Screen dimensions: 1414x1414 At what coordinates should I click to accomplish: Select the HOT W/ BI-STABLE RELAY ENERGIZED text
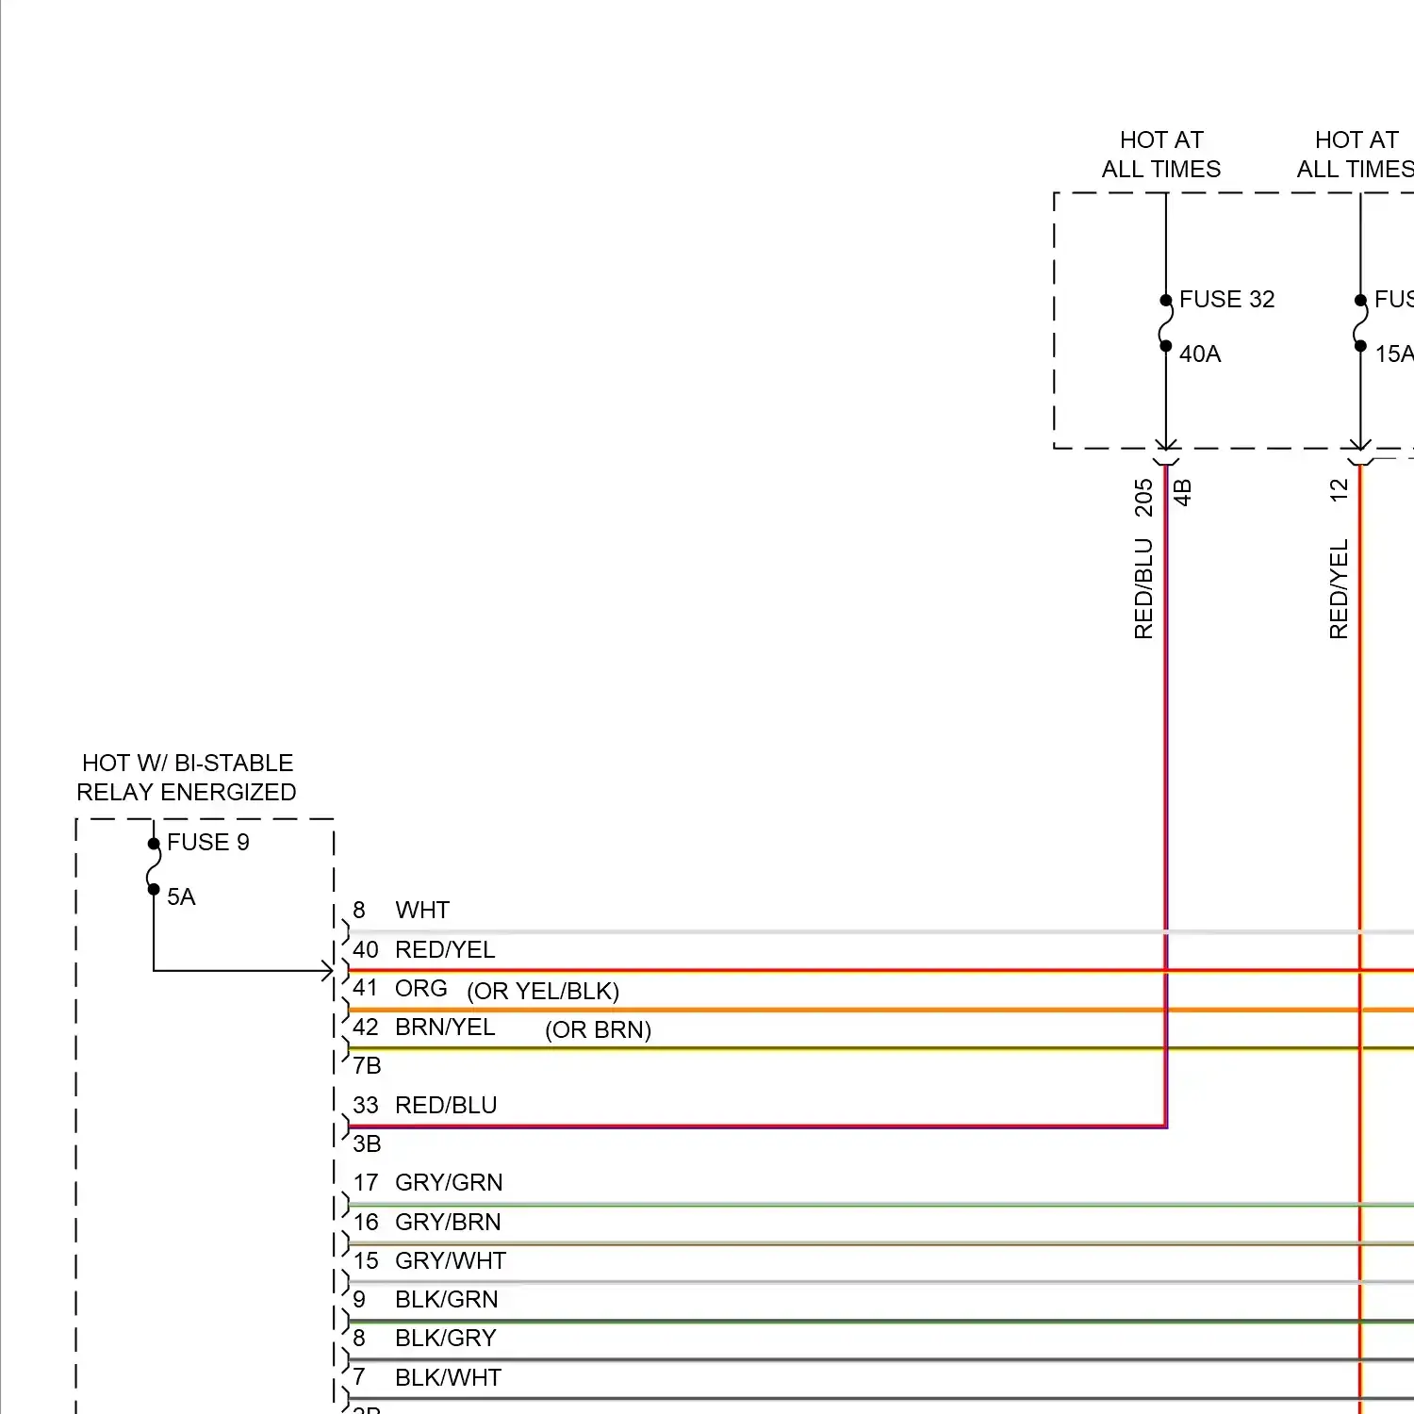point(187,777)
